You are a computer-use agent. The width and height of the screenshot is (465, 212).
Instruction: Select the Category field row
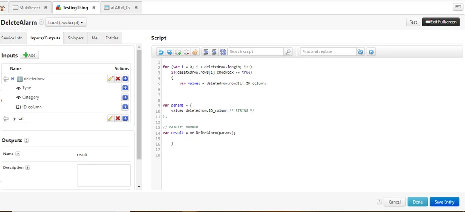click(66, 97)
